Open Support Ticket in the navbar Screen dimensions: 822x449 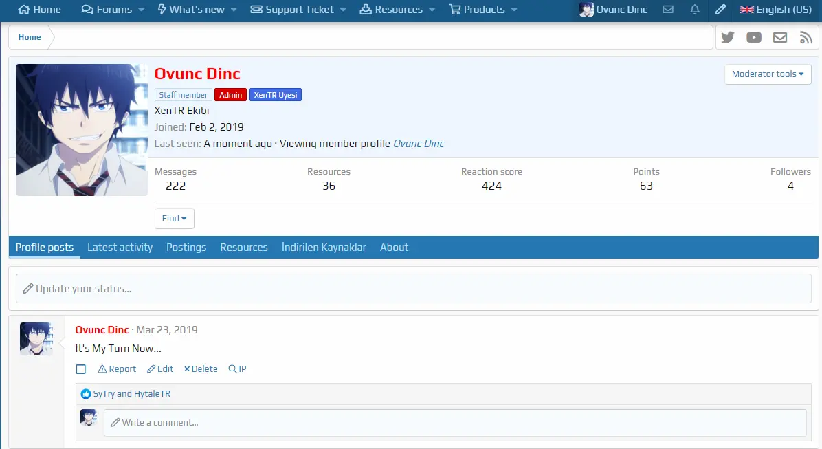[292, 10]
